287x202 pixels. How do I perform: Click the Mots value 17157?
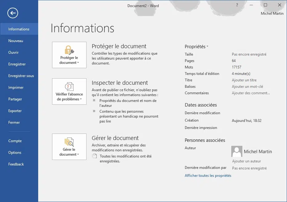coord(236,67)
